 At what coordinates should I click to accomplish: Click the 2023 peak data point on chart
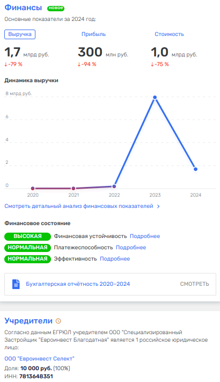(155, 97)
